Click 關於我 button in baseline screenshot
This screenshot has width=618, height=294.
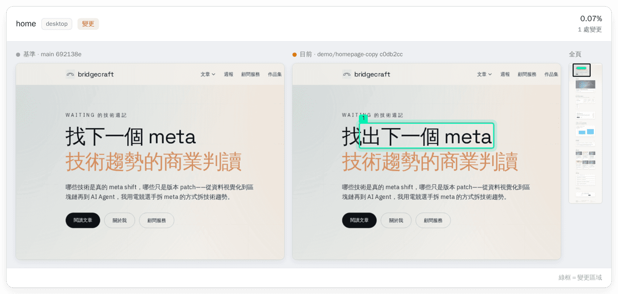pos(119,220)
